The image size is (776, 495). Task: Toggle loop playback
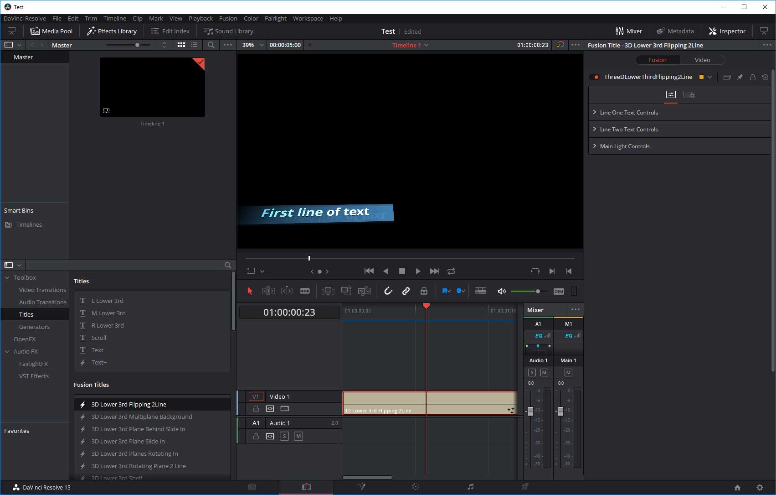[451, 271]
